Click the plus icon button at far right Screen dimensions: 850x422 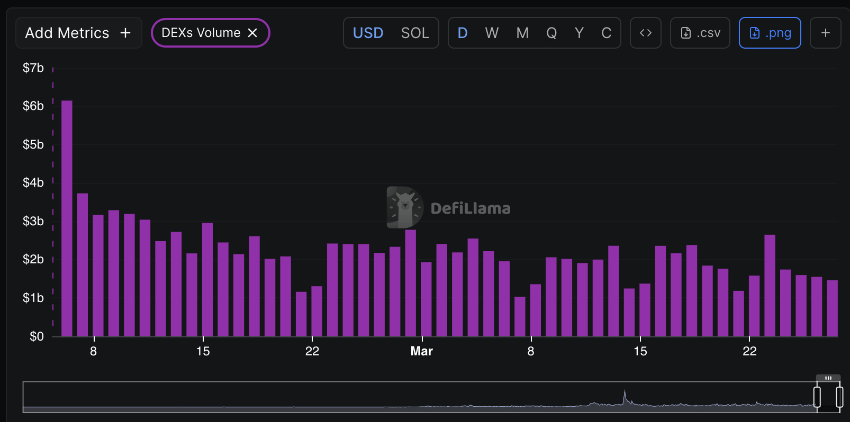[825, 33]
